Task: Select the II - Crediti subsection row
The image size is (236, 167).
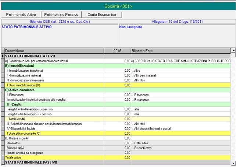Action: [54, 104]
